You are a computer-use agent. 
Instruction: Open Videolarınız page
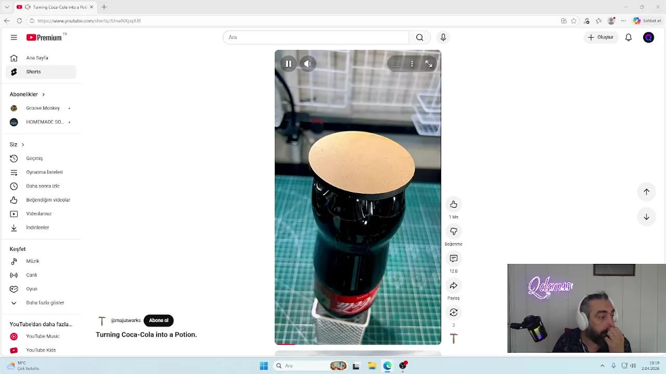(41, 213)
